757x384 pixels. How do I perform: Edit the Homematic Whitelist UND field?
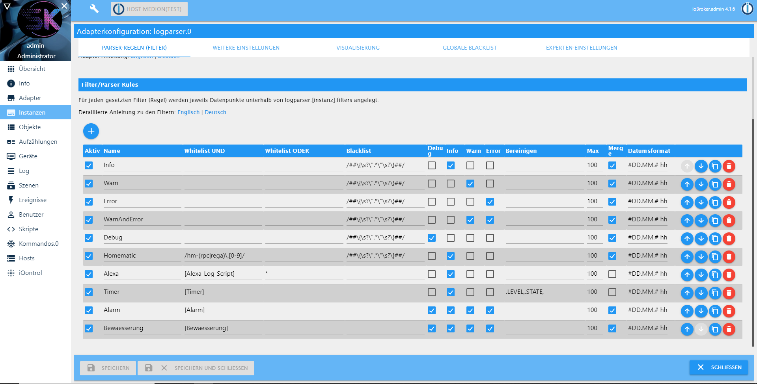[223, 256]
